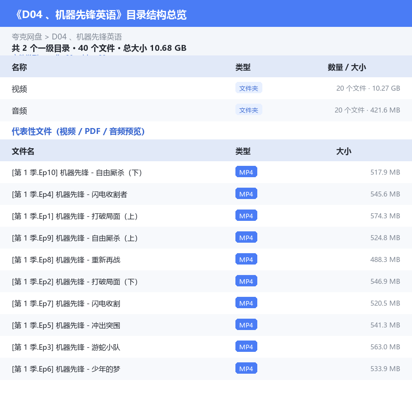This screenshot has height=393, width=412.
Task: Select the size value 574.3 MB
Action: pyautogui.click(x=385, y=216)
